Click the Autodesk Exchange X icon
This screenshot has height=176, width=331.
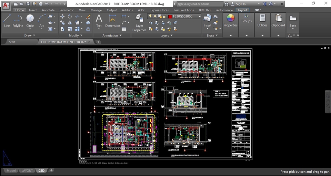[x=265, y=4]
